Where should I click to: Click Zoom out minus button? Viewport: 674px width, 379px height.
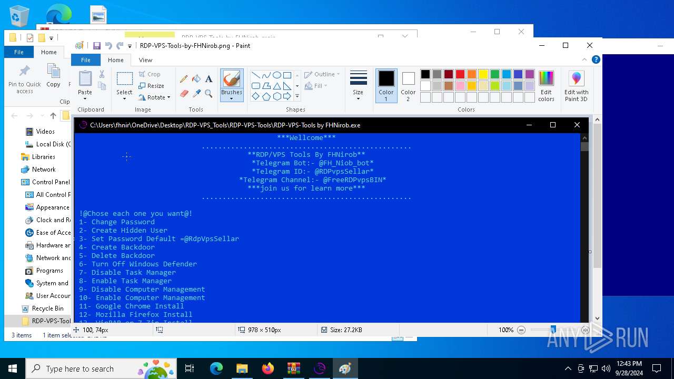click(x=521, y=330)
